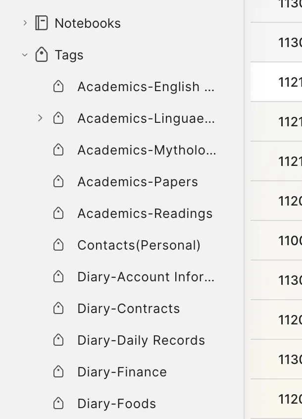302x419 pixels.
Task: Open the Diary-Daily Records tag
Action: click(141, 340)
